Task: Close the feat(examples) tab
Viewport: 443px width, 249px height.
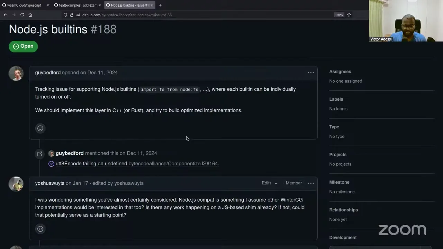Action: click(100, 5)
